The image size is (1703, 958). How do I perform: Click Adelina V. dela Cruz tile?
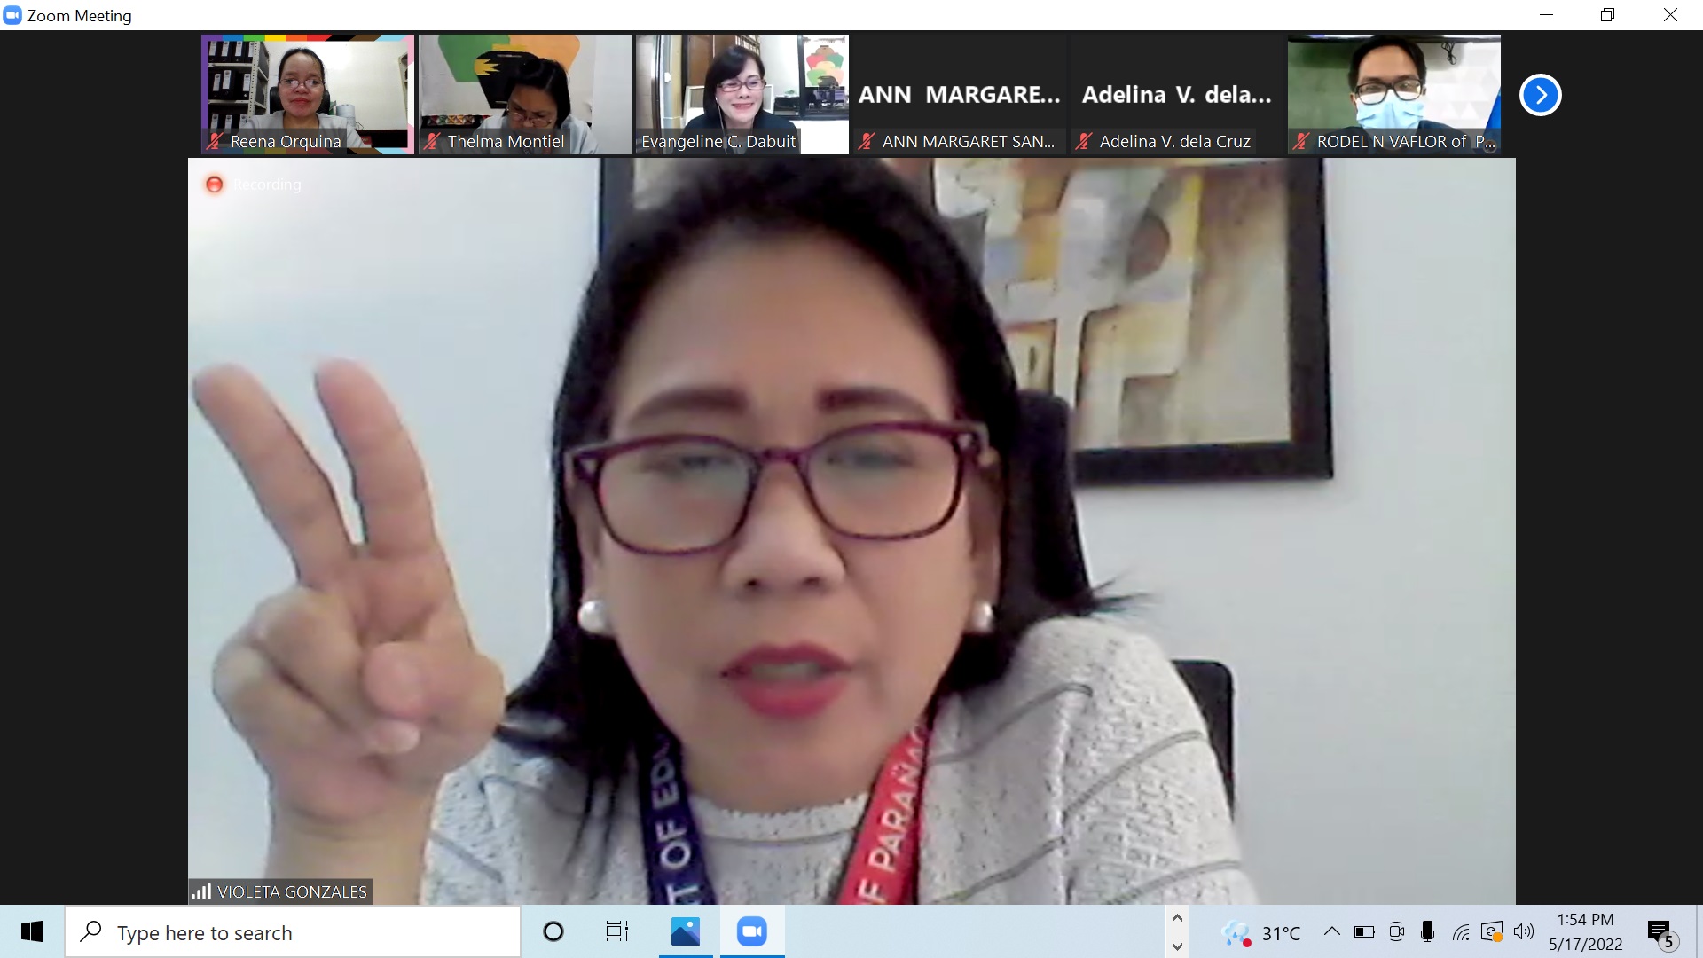[1176, 94]
